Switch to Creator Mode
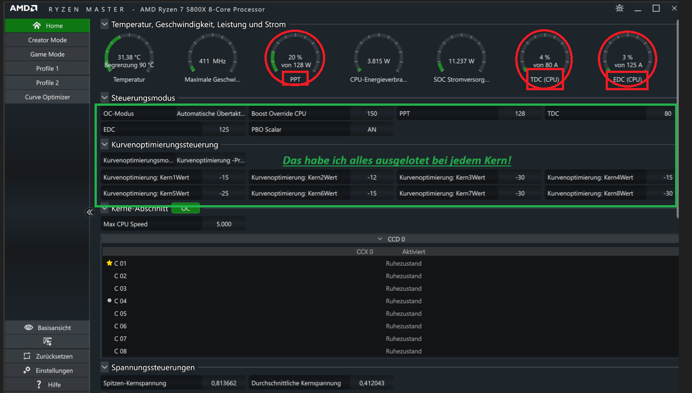The image size is (692, 393). click(x=47, y=40)
